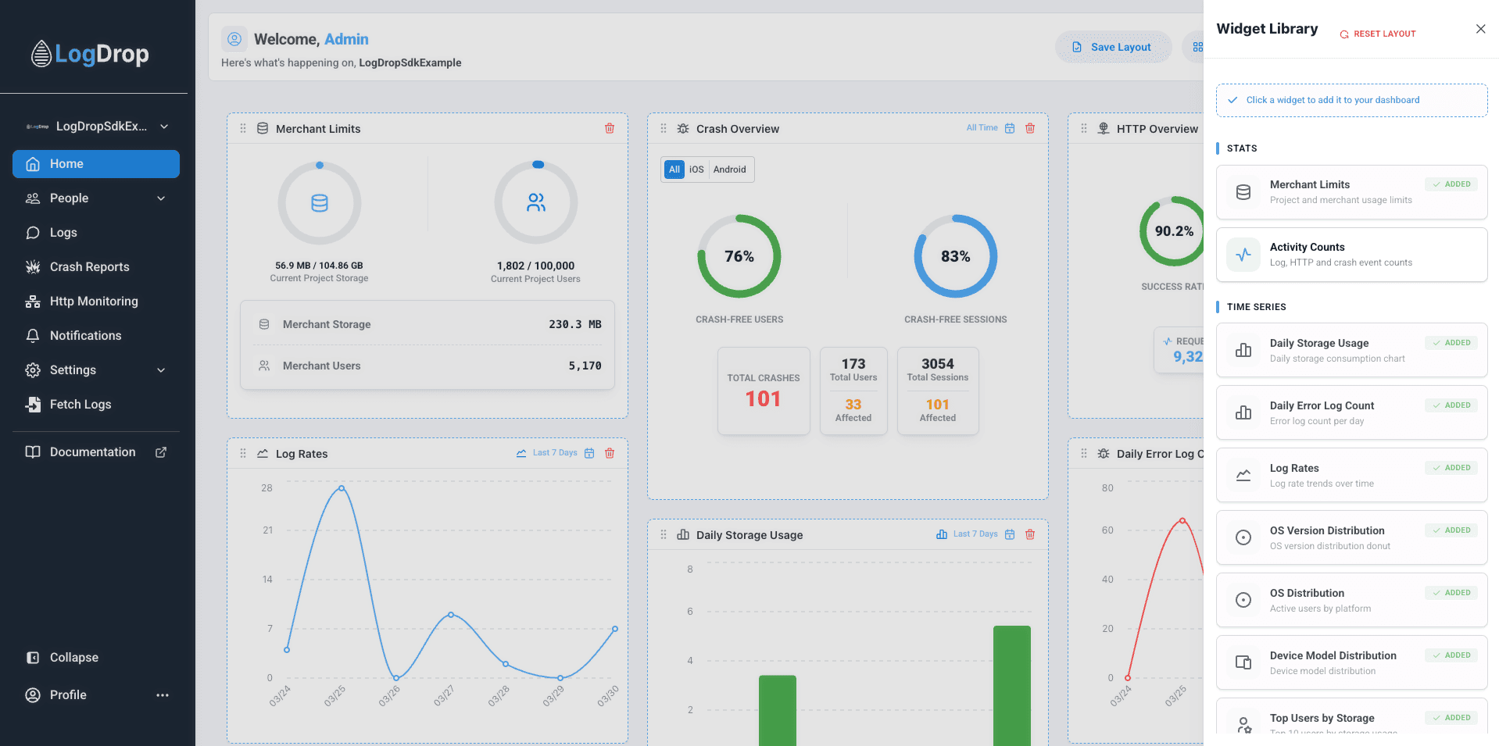Grab the Log Rates drag handle
1499x746 pixels.
[x=243, y=454]
